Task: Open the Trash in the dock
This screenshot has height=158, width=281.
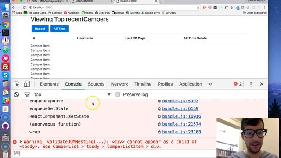Action: [5, 154]
